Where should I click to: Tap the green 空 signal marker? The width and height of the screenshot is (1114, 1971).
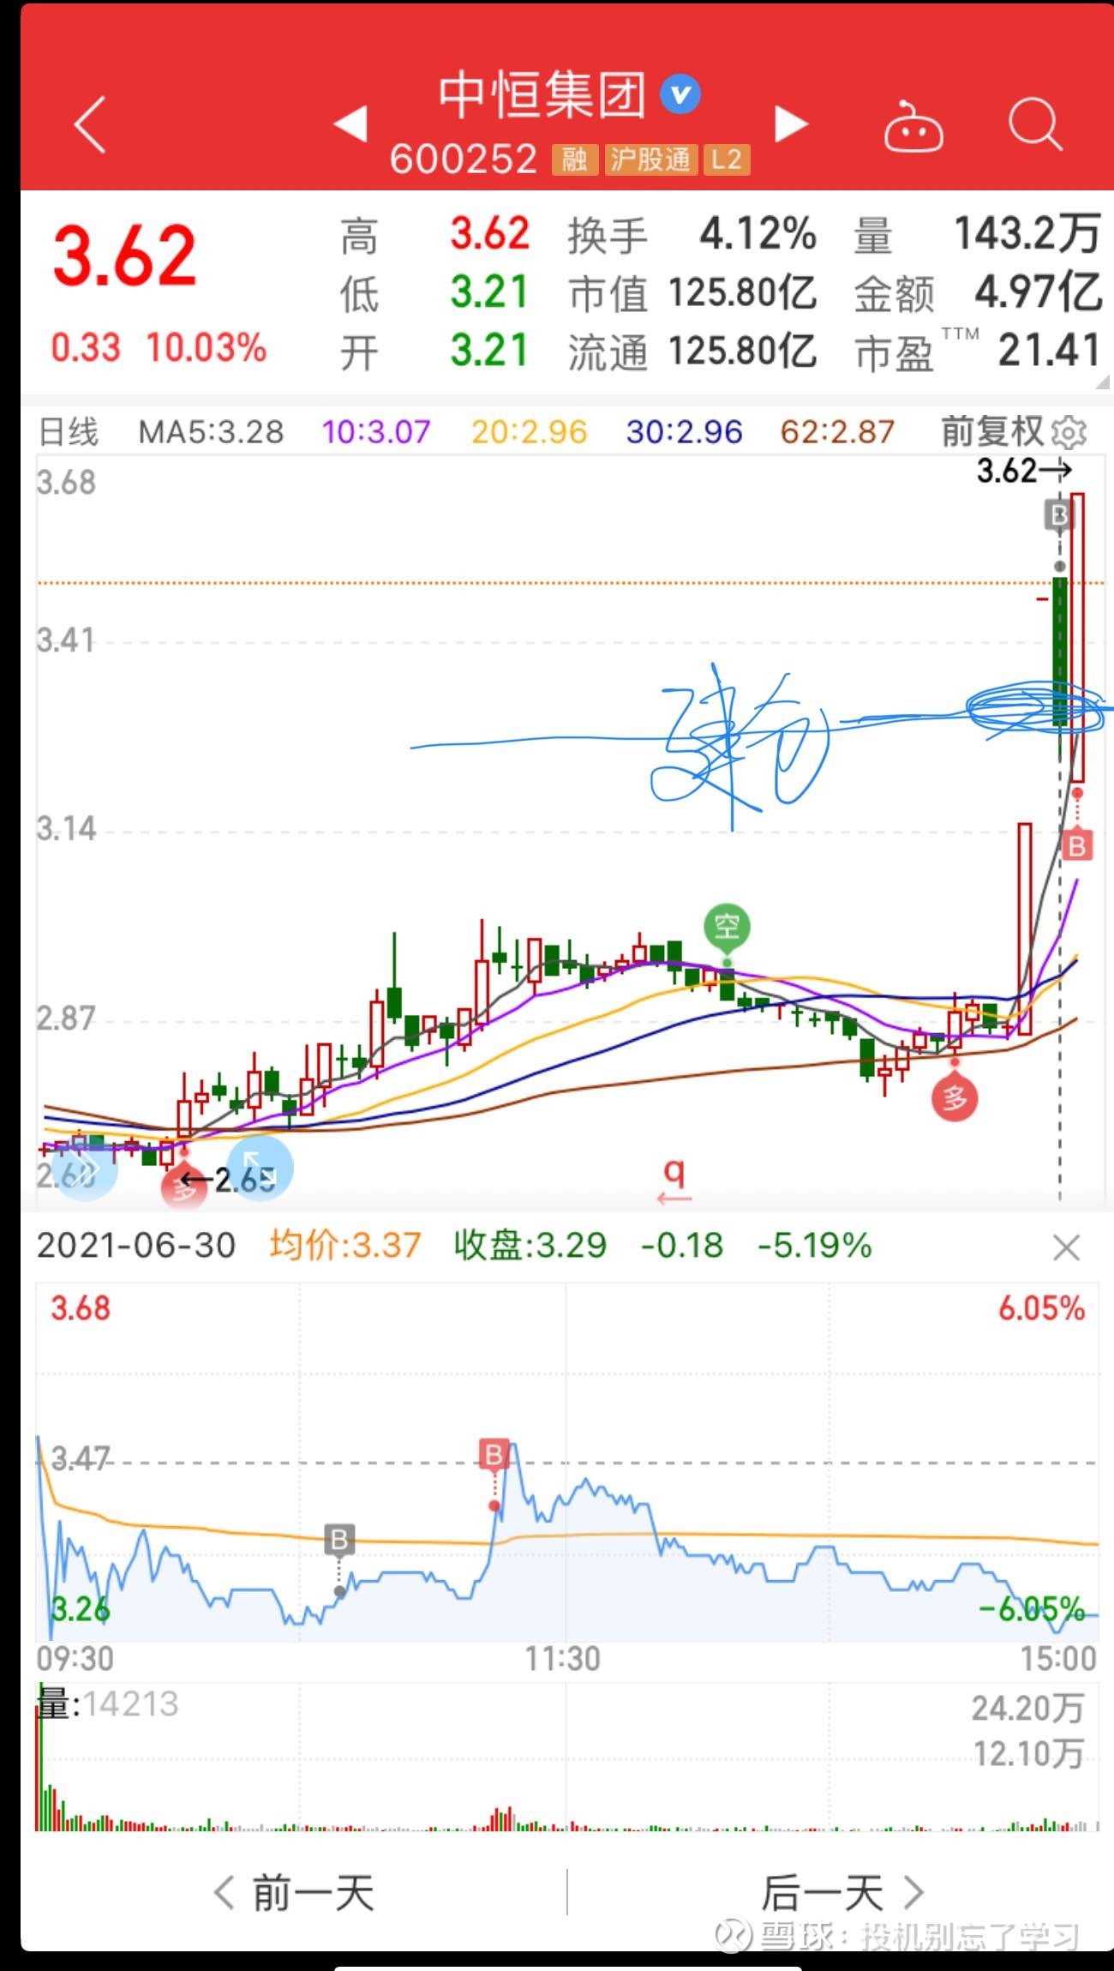click(727, 927)
